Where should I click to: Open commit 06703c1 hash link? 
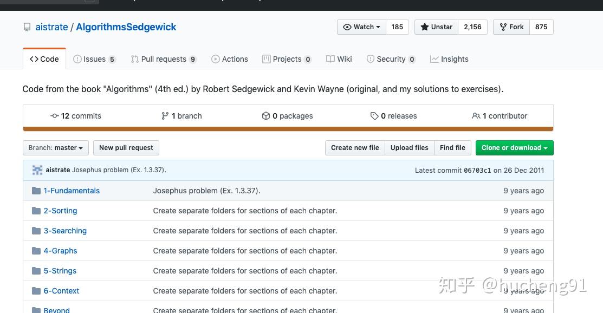(477, 170)
